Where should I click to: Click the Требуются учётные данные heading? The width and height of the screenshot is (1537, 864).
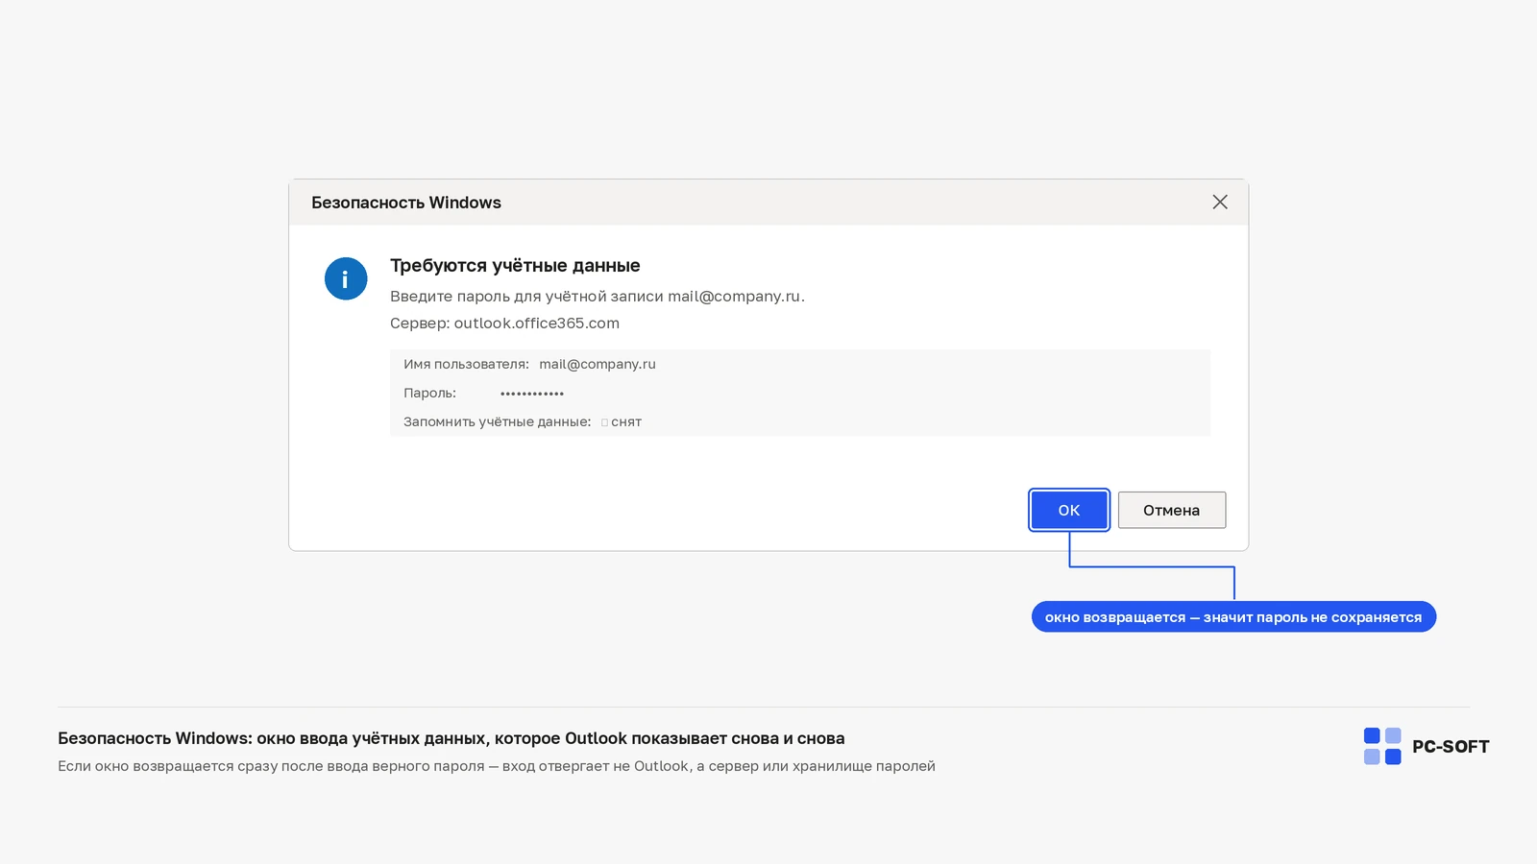click(x=515, y=265)
